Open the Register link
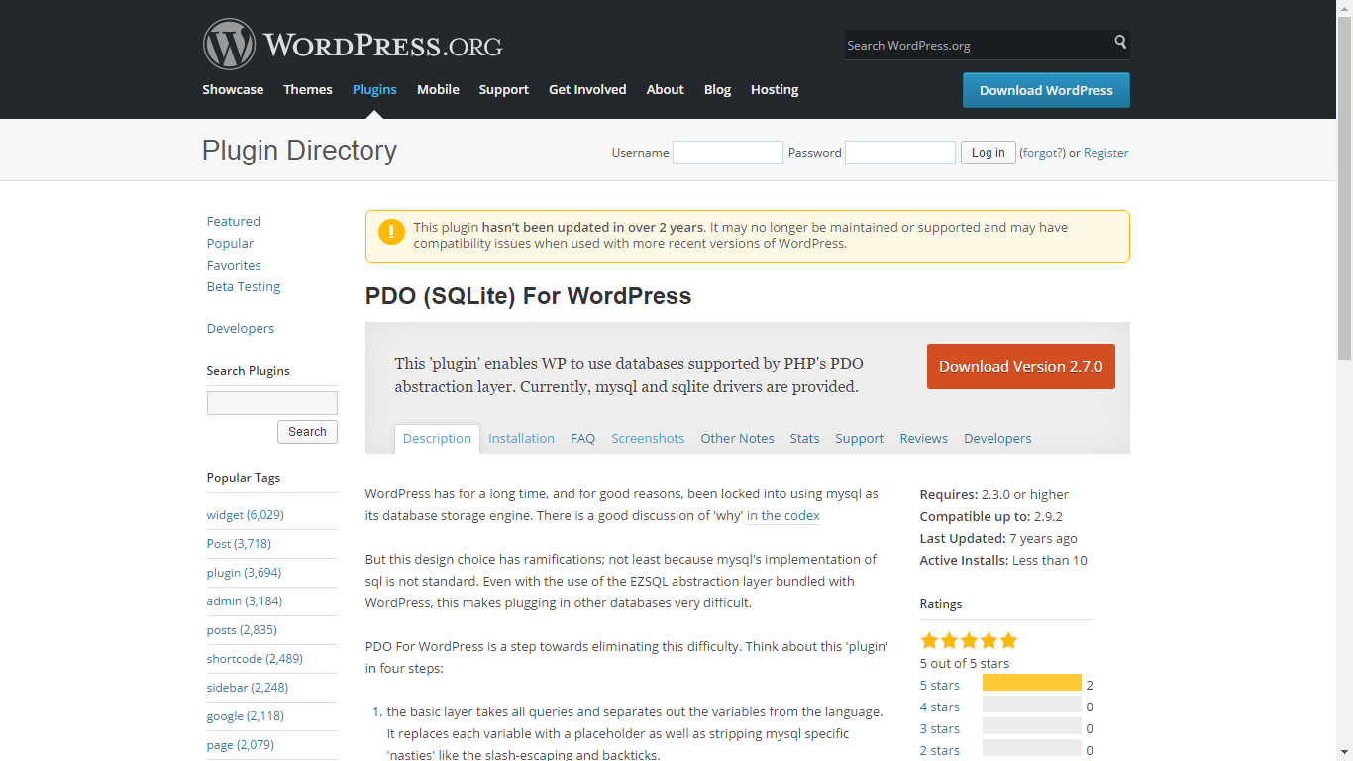 (1106, 153)
